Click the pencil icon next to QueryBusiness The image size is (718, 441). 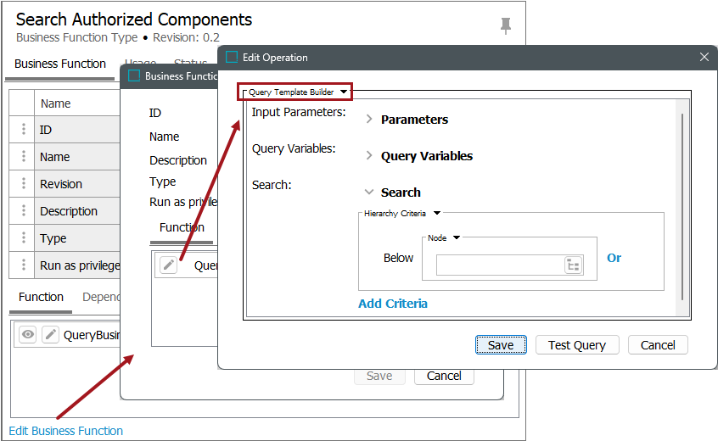[51, 335]
